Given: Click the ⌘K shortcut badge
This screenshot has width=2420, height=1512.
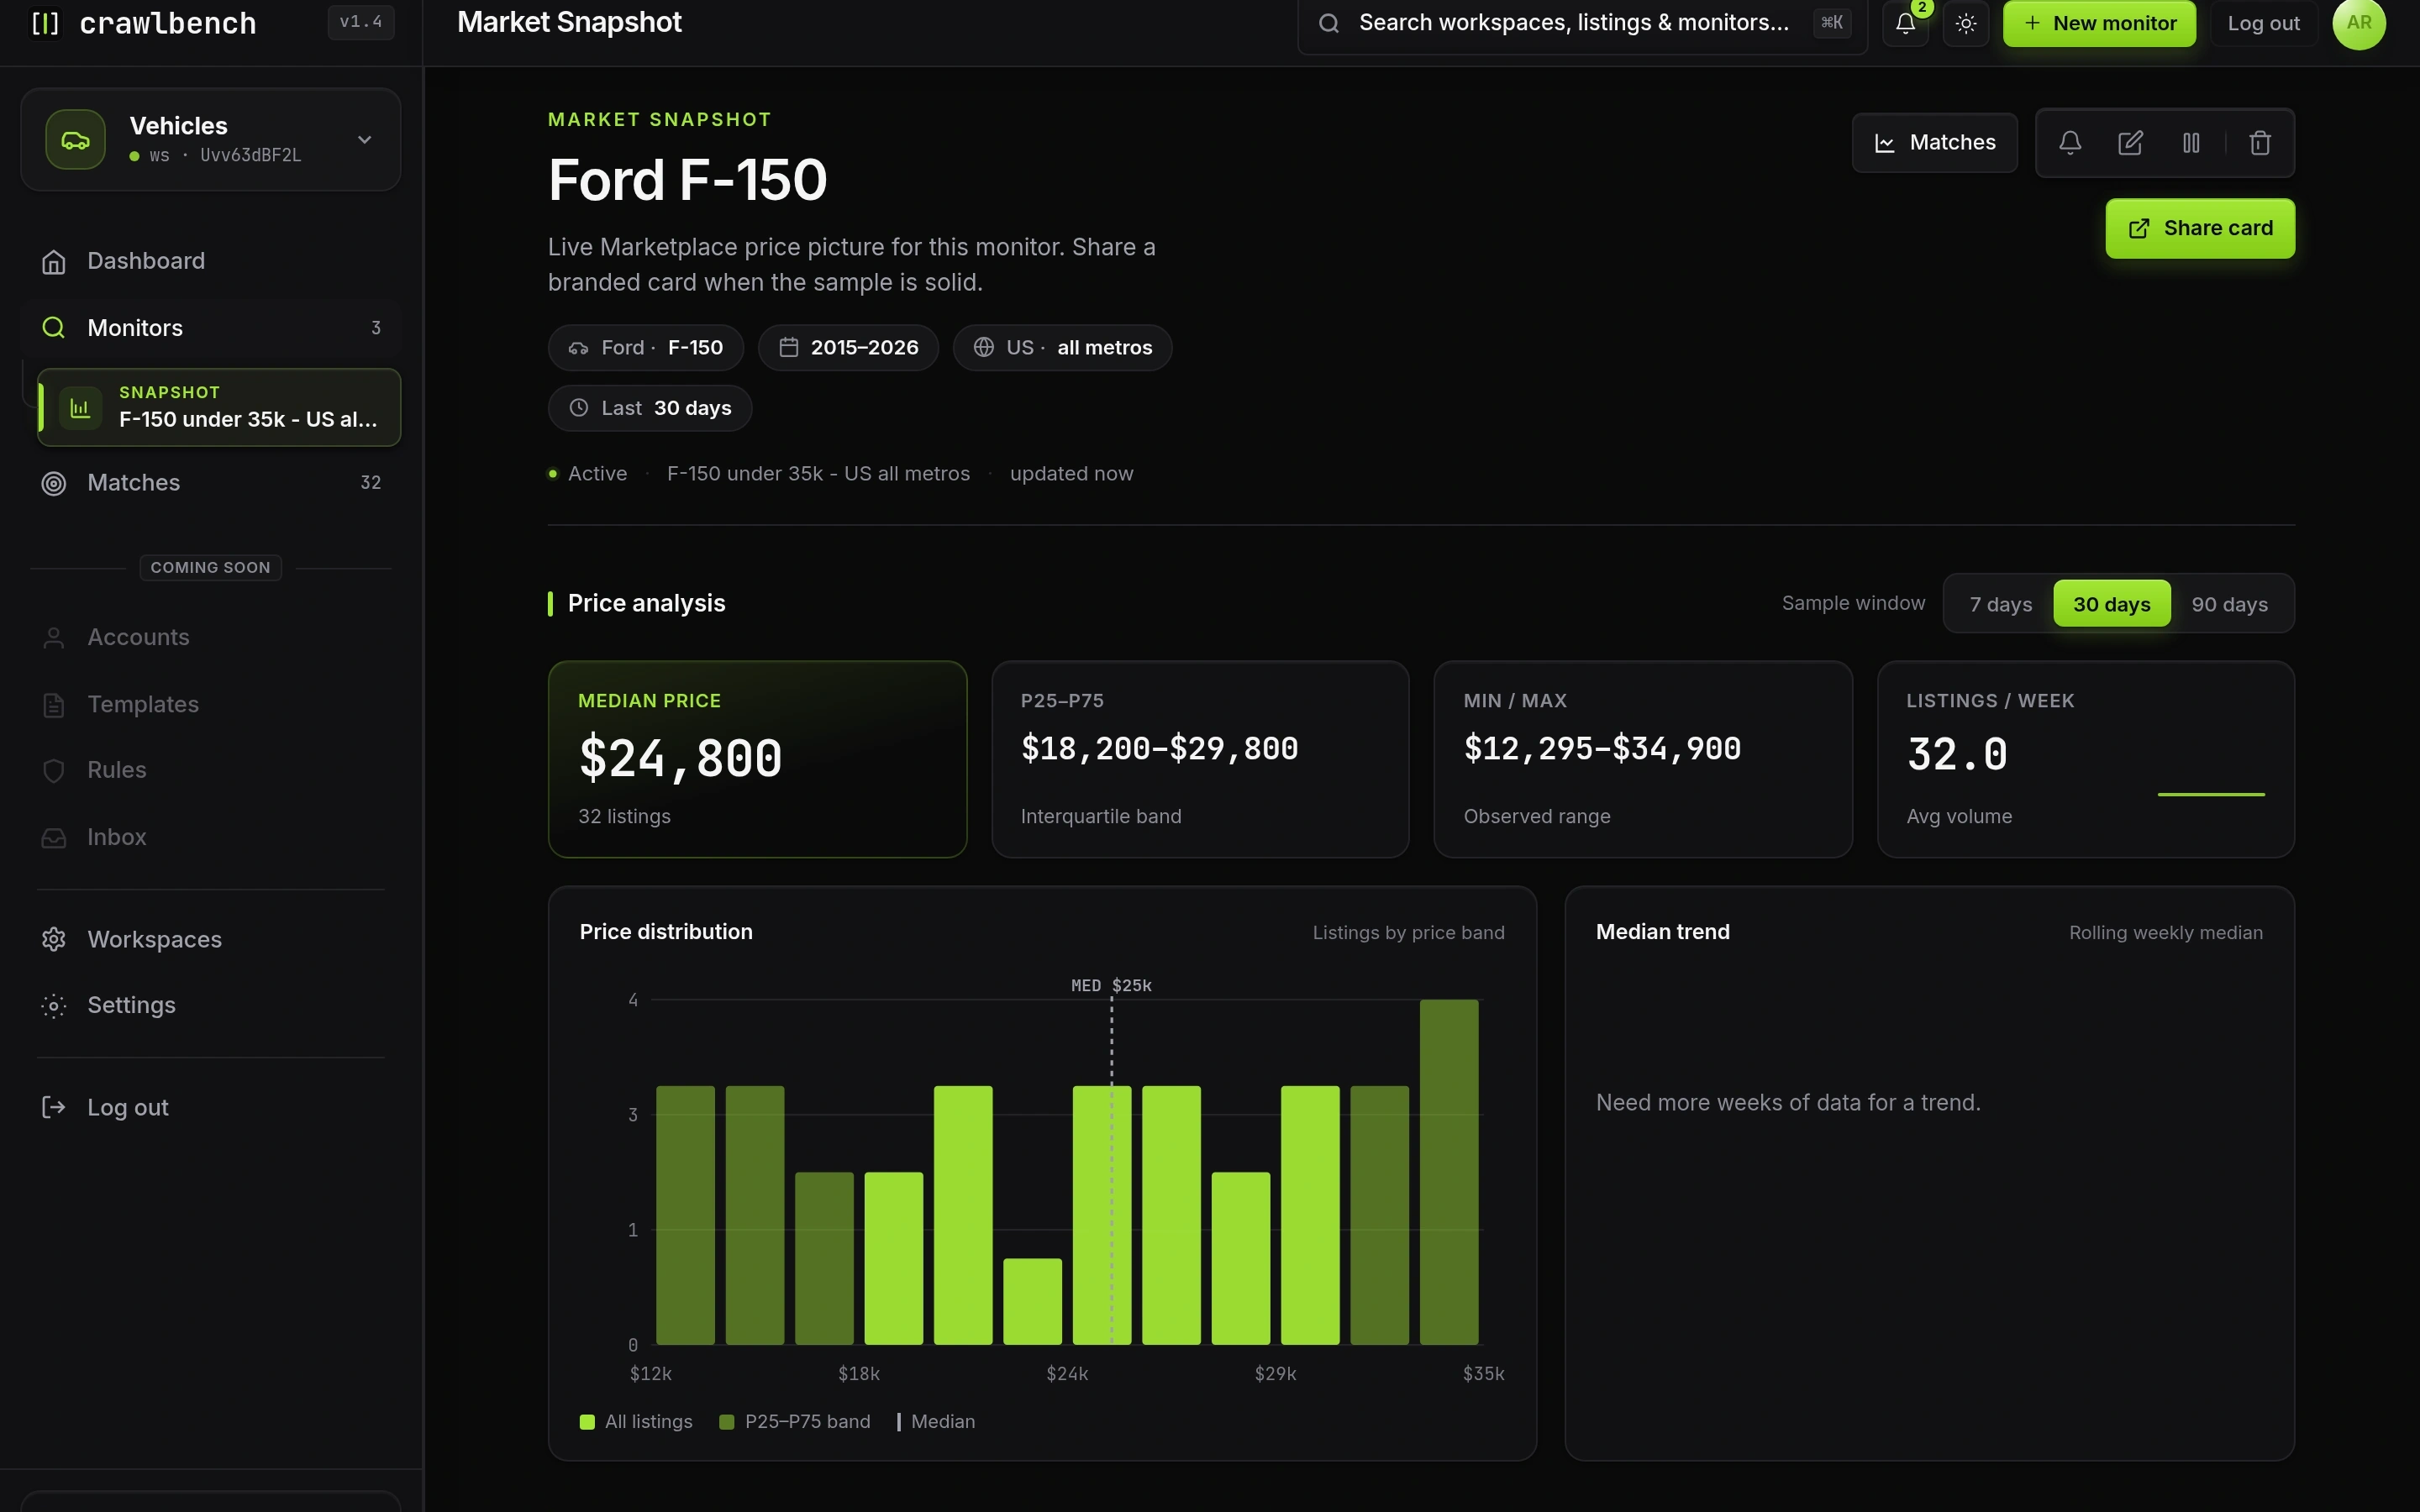Looking at the screenshot, I should click(x=1832, y=23).
